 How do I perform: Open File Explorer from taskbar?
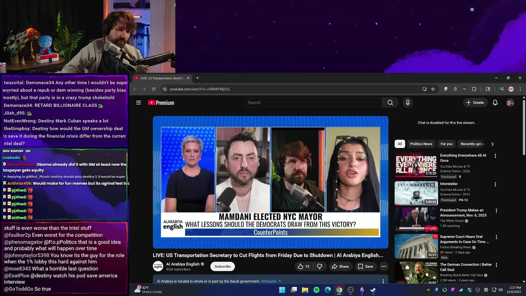click(305, 290)
